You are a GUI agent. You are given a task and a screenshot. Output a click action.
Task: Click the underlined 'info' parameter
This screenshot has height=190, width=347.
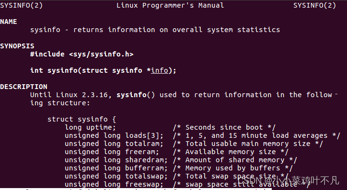click(x=160, y=70)
